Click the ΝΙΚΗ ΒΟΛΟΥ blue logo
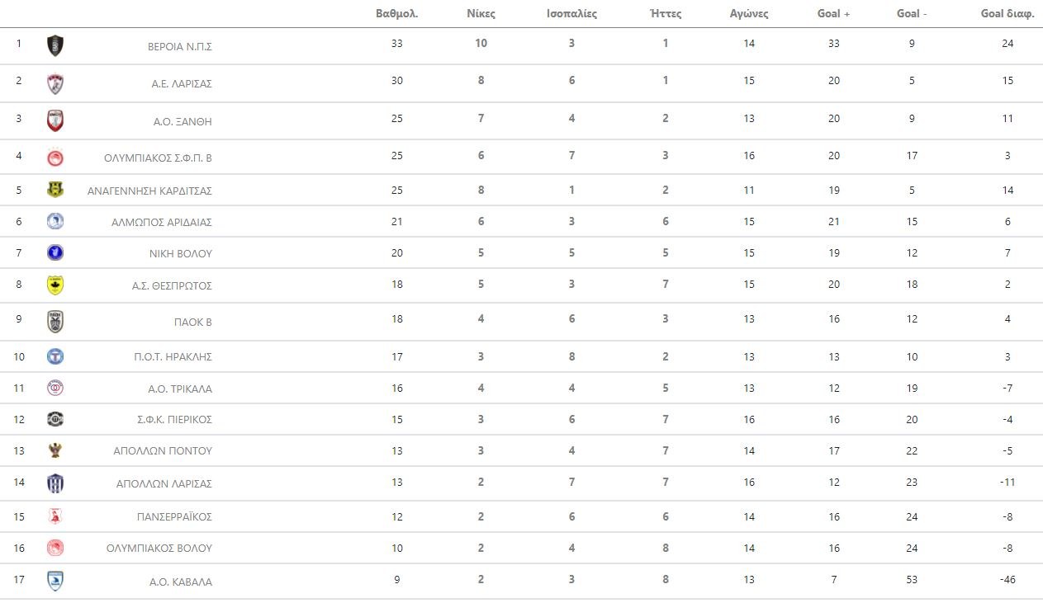 (x=55, y=253)
